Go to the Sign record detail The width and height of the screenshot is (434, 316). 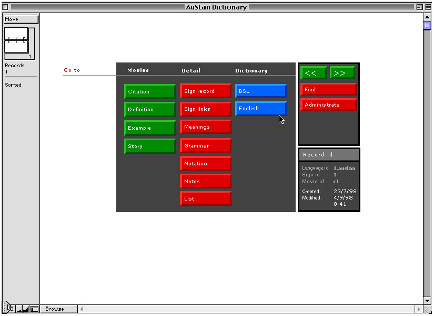click(x=205, y=91)
